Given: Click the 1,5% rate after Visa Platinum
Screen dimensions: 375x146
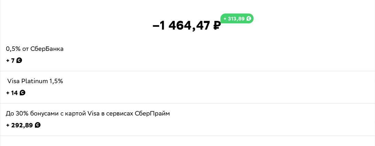Looking at the screenshot, I should click(x=56, y=81).
